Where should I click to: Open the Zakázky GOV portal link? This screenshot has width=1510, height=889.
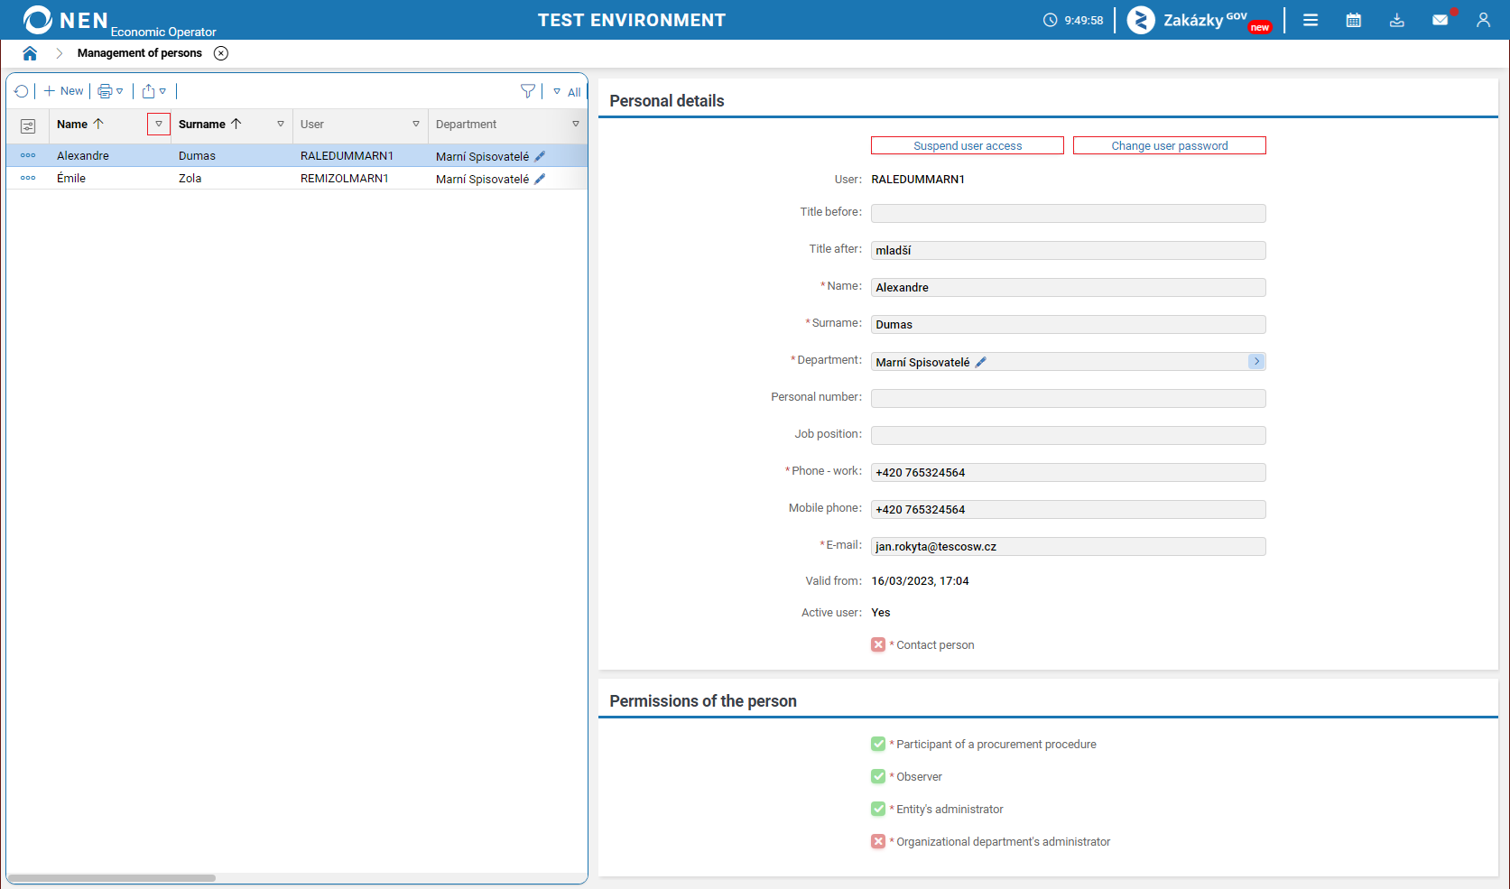click(x=1200, y=20)
